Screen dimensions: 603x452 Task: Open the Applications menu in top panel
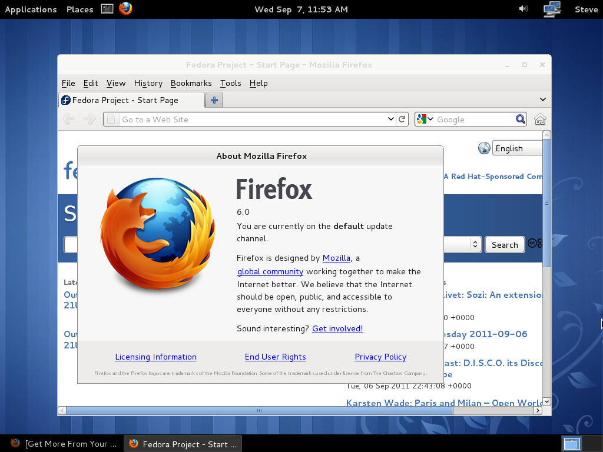tap(31, 9)
